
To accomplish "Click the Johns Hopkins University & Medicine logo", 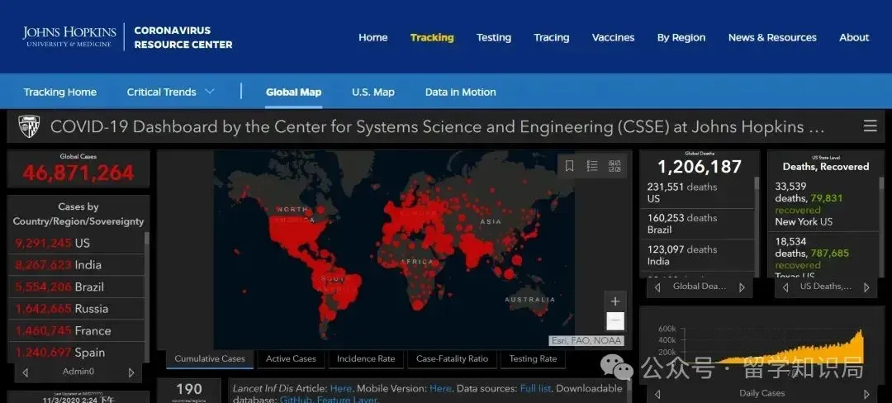I will click(x=69, y=37).
